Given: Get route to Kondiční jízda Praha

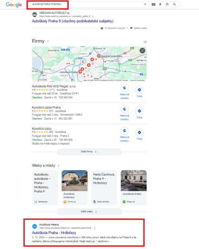Looking at the screenshot, I should [x=139, y=113].
